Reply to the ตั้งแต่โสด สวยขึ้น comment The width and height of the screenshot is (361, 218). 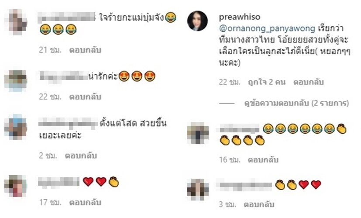click(81, 156)
